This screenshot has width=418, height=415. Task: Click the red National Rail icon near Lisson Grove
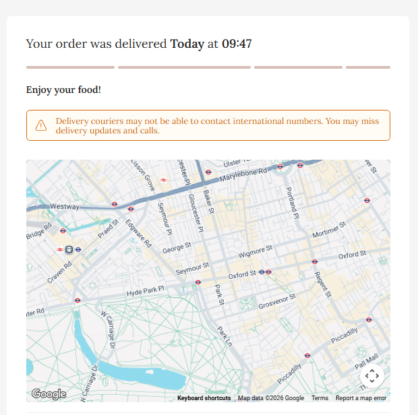pyautogui.click(x=164, y=179)
